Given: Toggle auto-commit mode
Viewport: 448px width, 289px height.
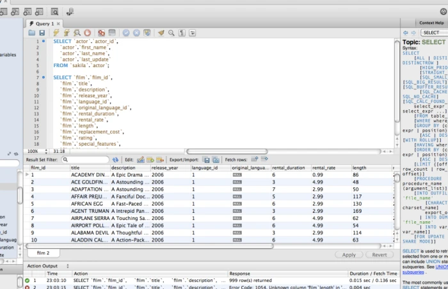Looking at the screenshot, I should point(146,33).
